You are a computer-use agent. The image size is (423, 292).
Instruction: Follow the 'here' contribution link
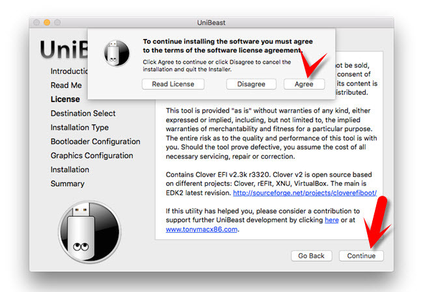[331, 220]
